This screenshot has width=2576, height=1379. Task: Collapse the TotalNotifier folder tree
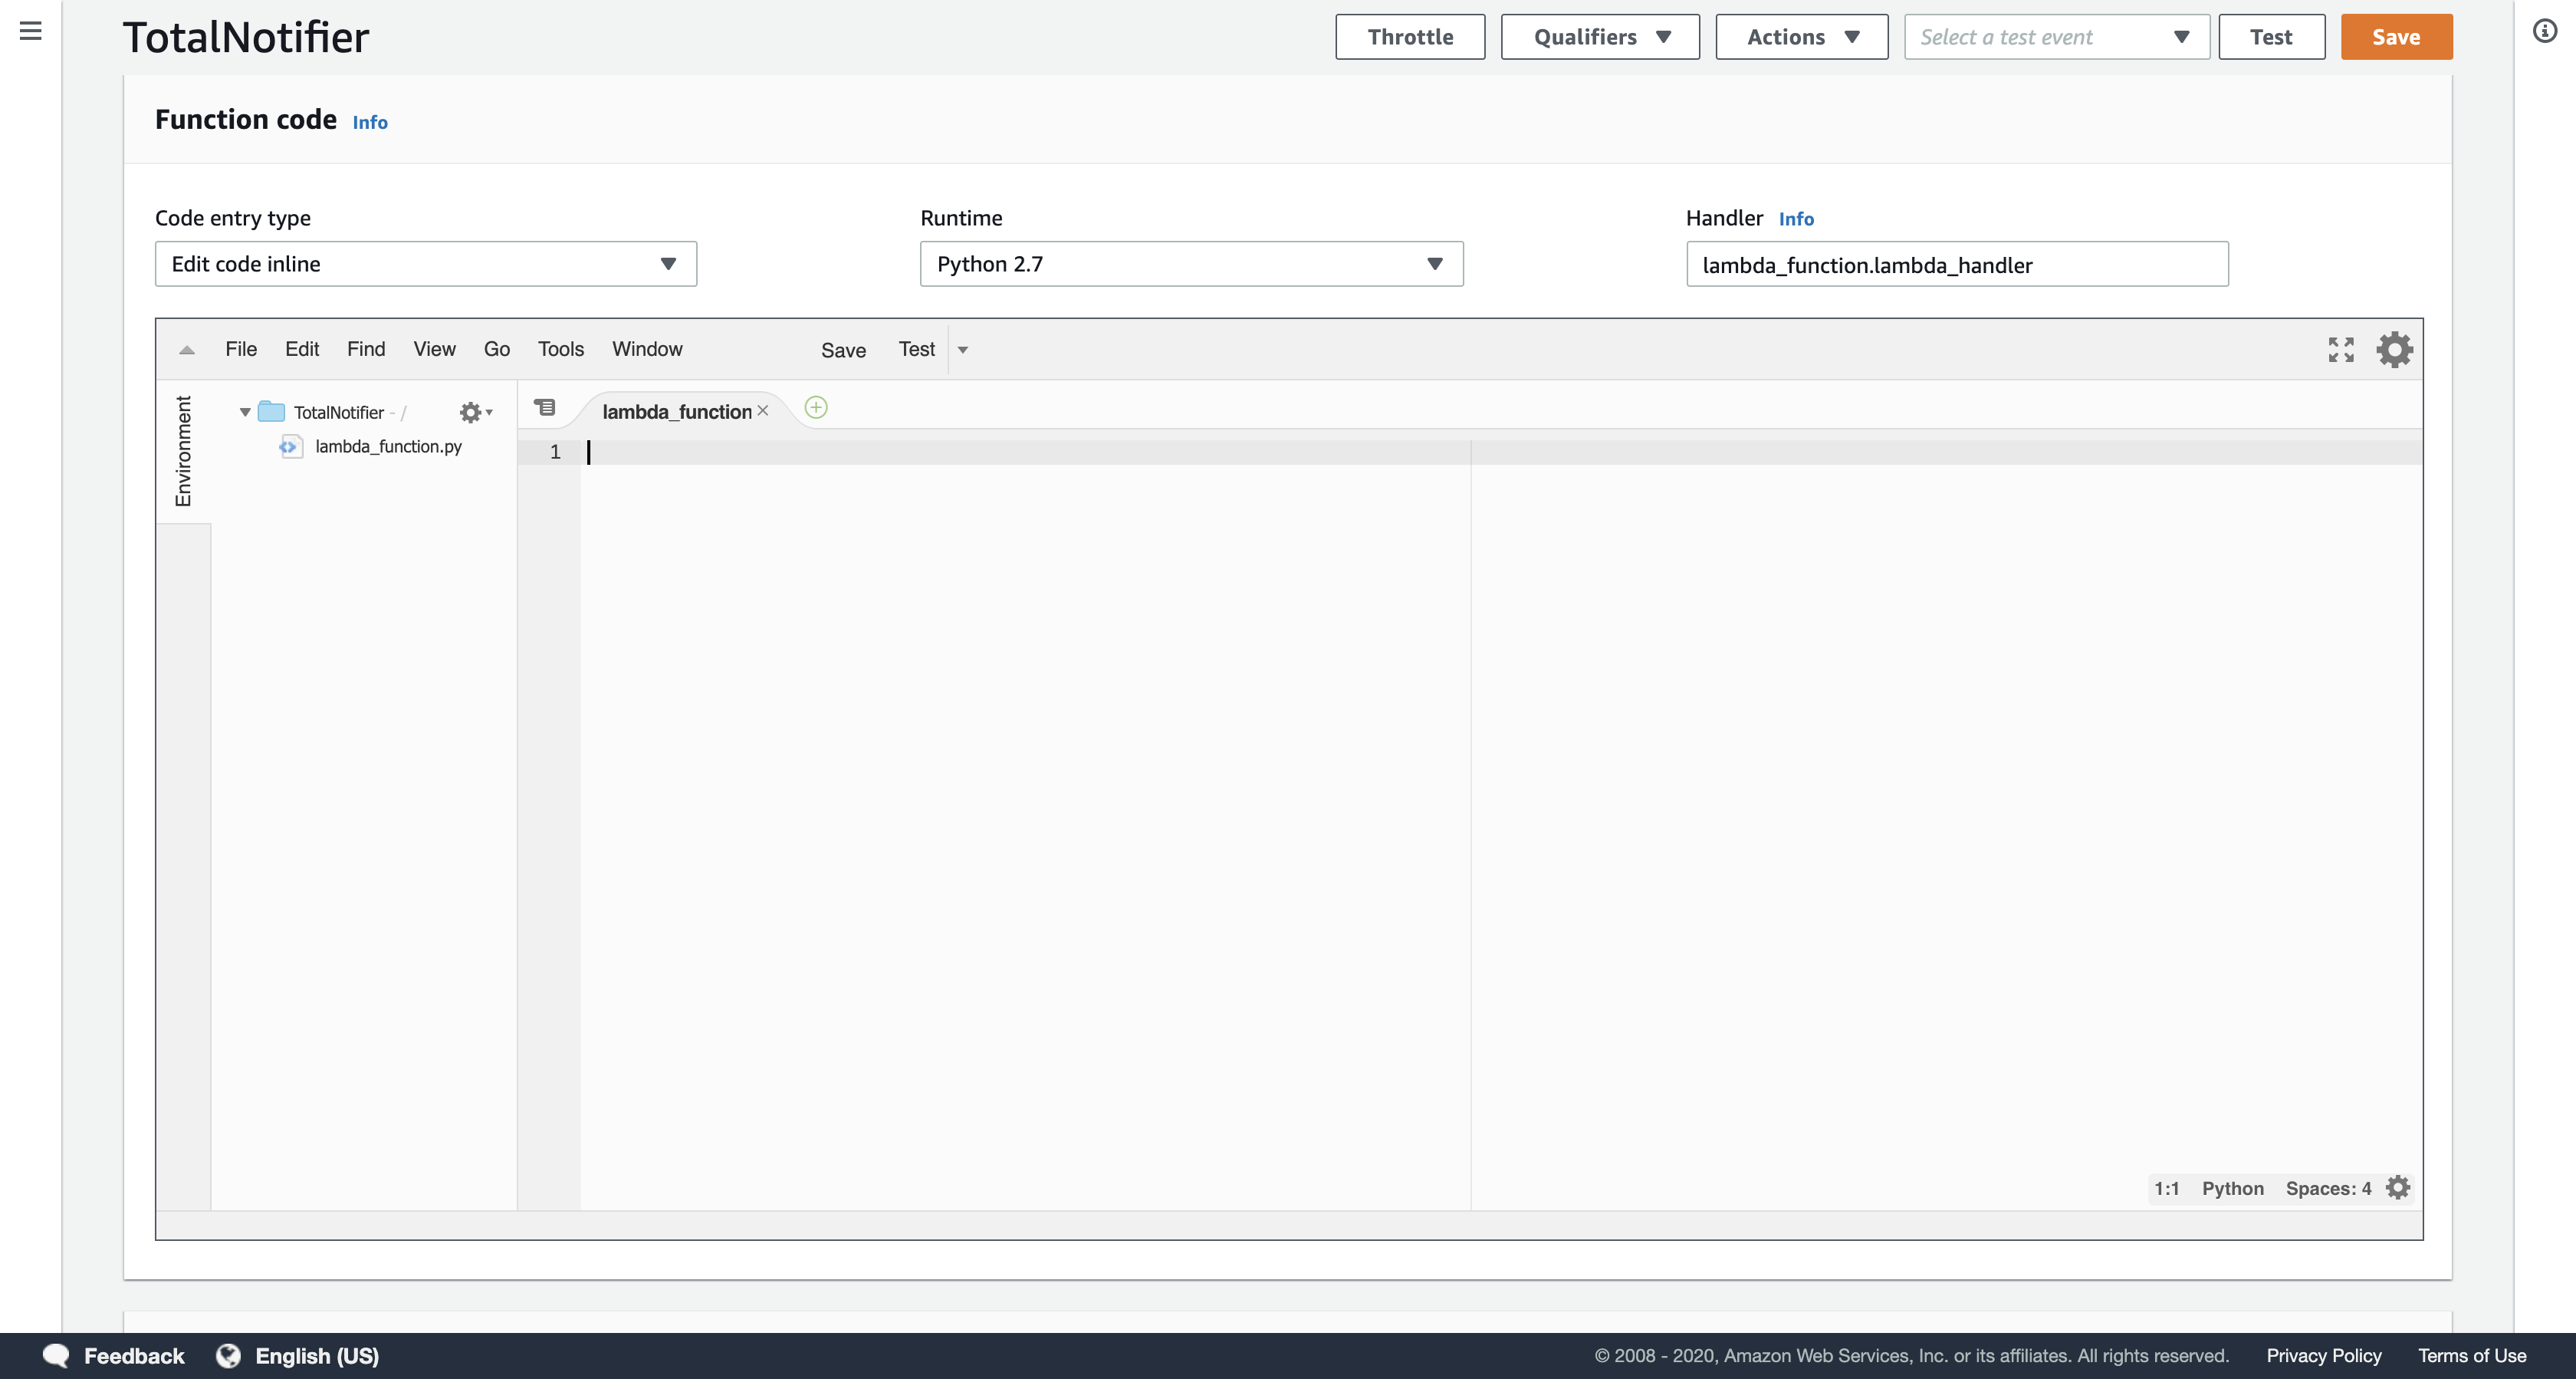(245, 413)
